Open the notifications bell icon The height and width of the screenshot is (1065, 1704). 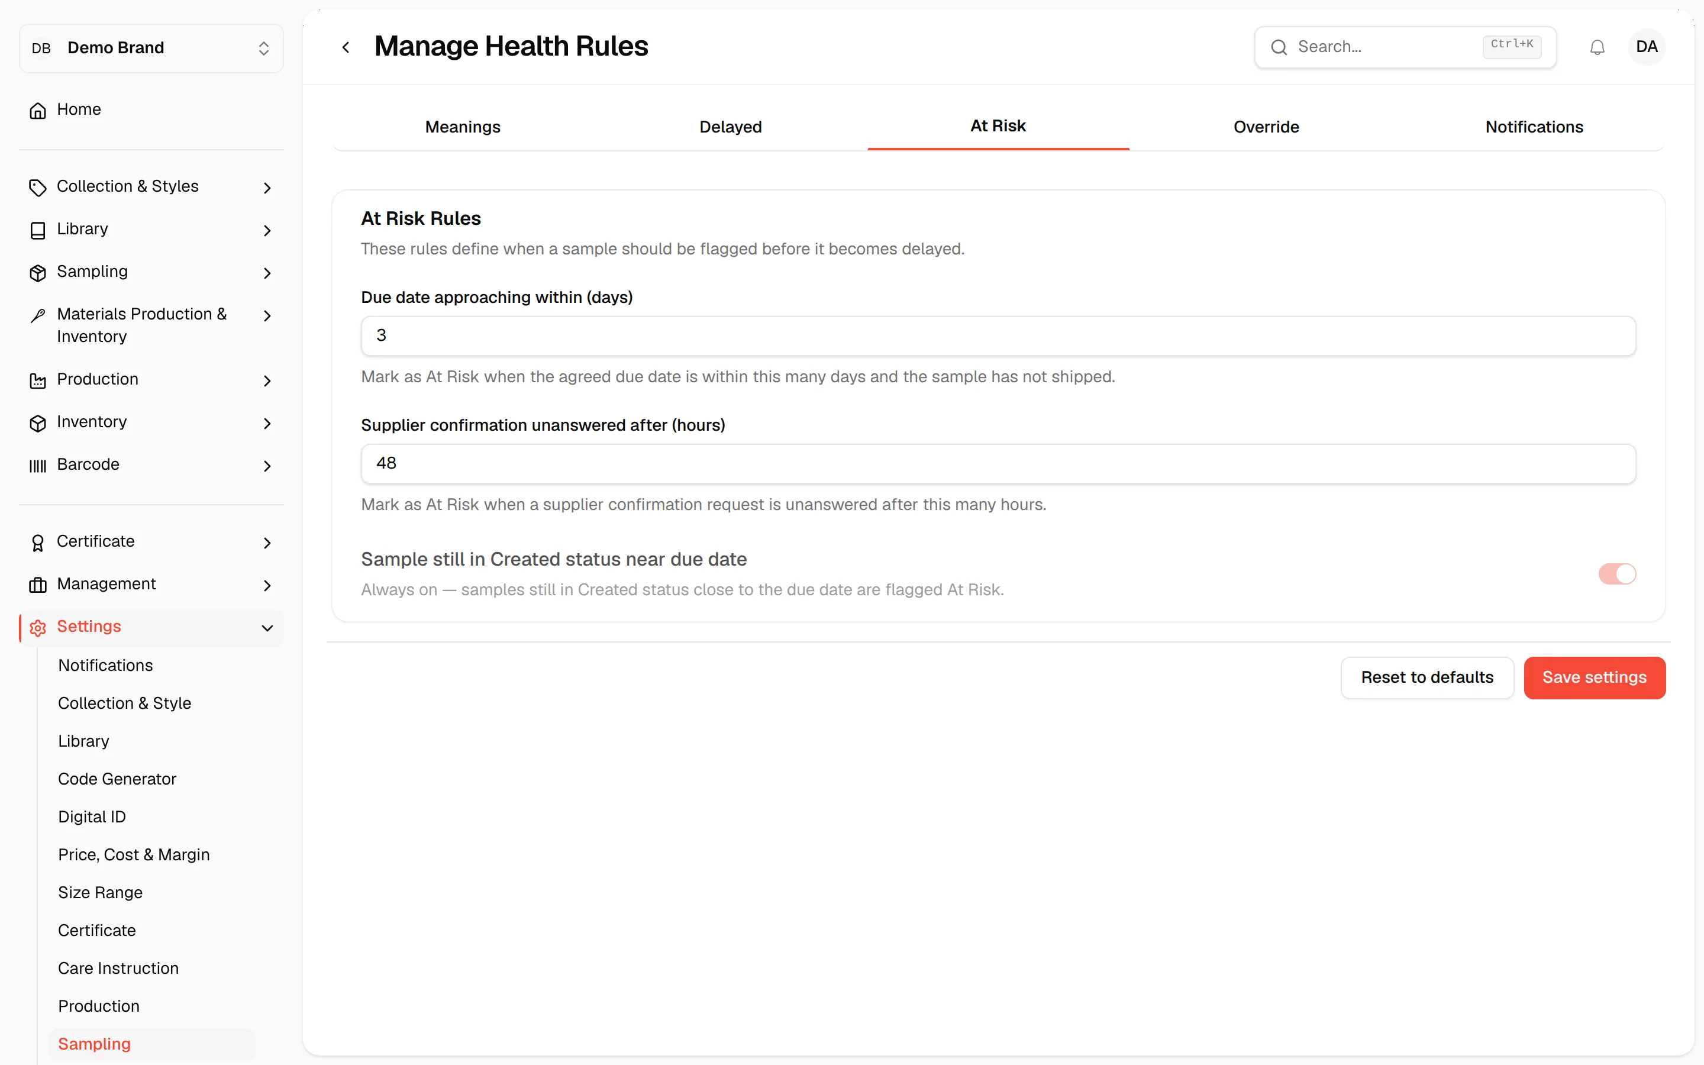(x=1597, y=47)
